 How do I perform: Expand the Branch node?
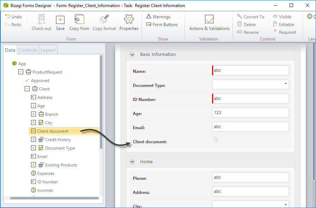(33, 114)
